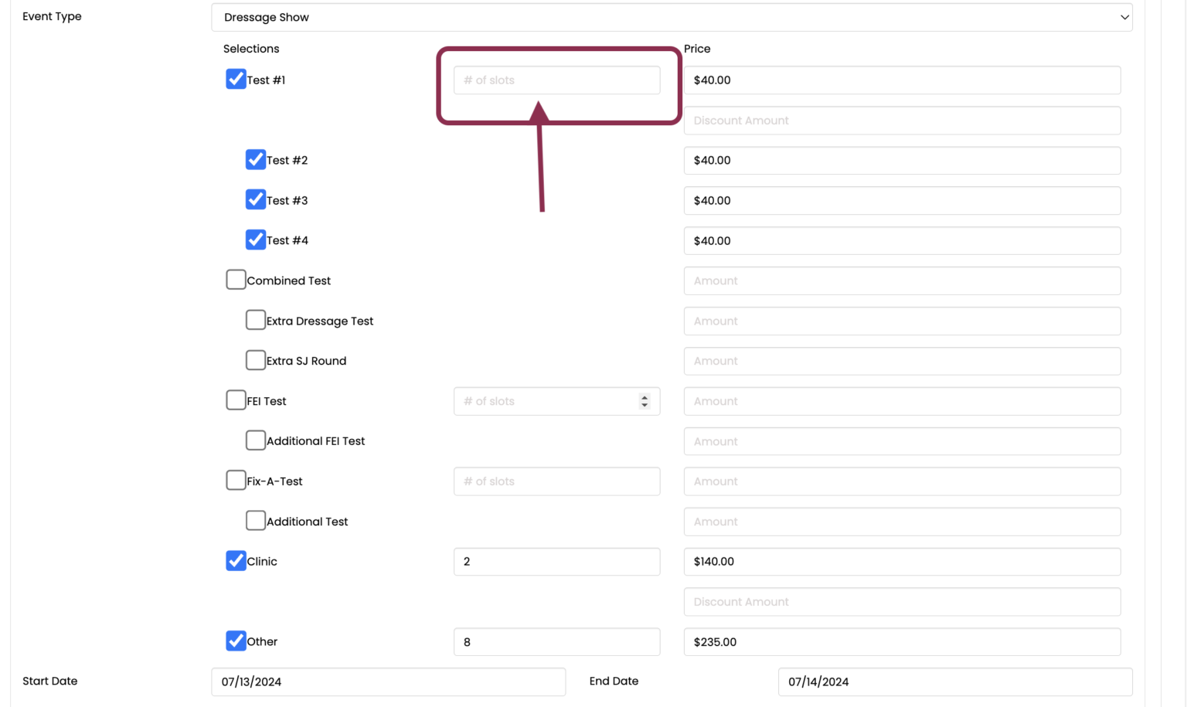Select the Additional FEI Test checkbox
The width and height of the screenshot is (1187, 707).
point(256,440)
